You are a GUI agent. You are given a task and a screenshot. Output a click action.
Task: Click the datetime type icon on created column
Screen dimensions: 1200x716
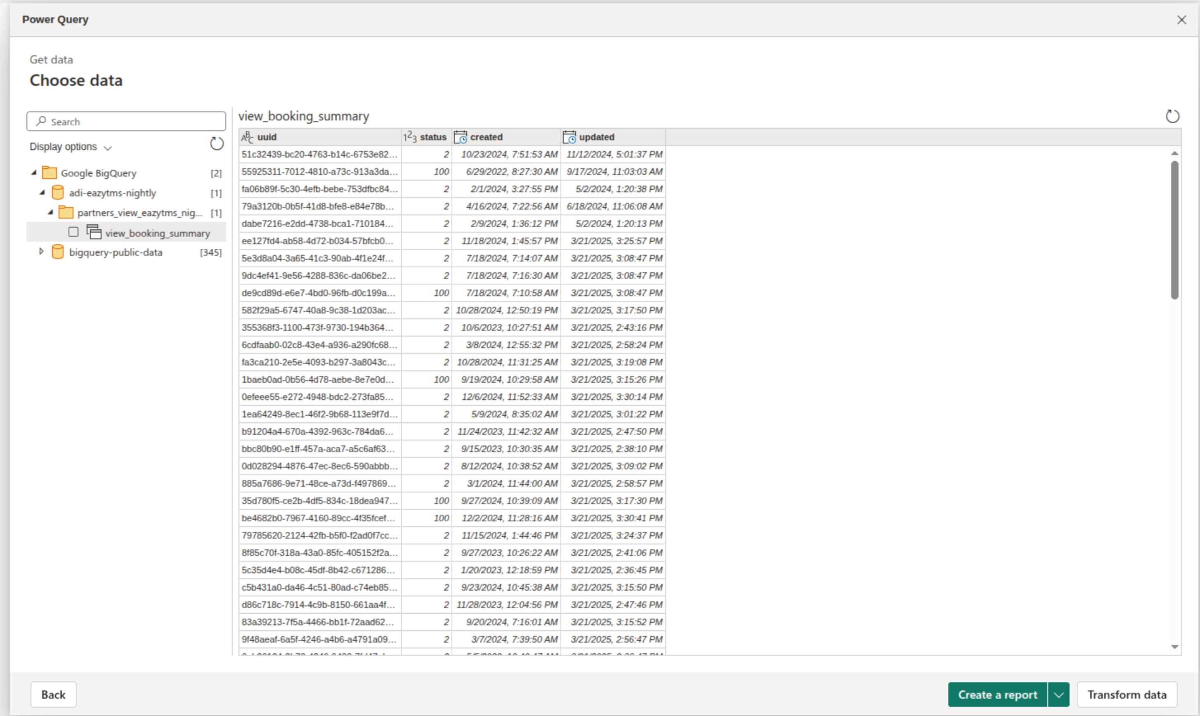(x=461, y=137)
